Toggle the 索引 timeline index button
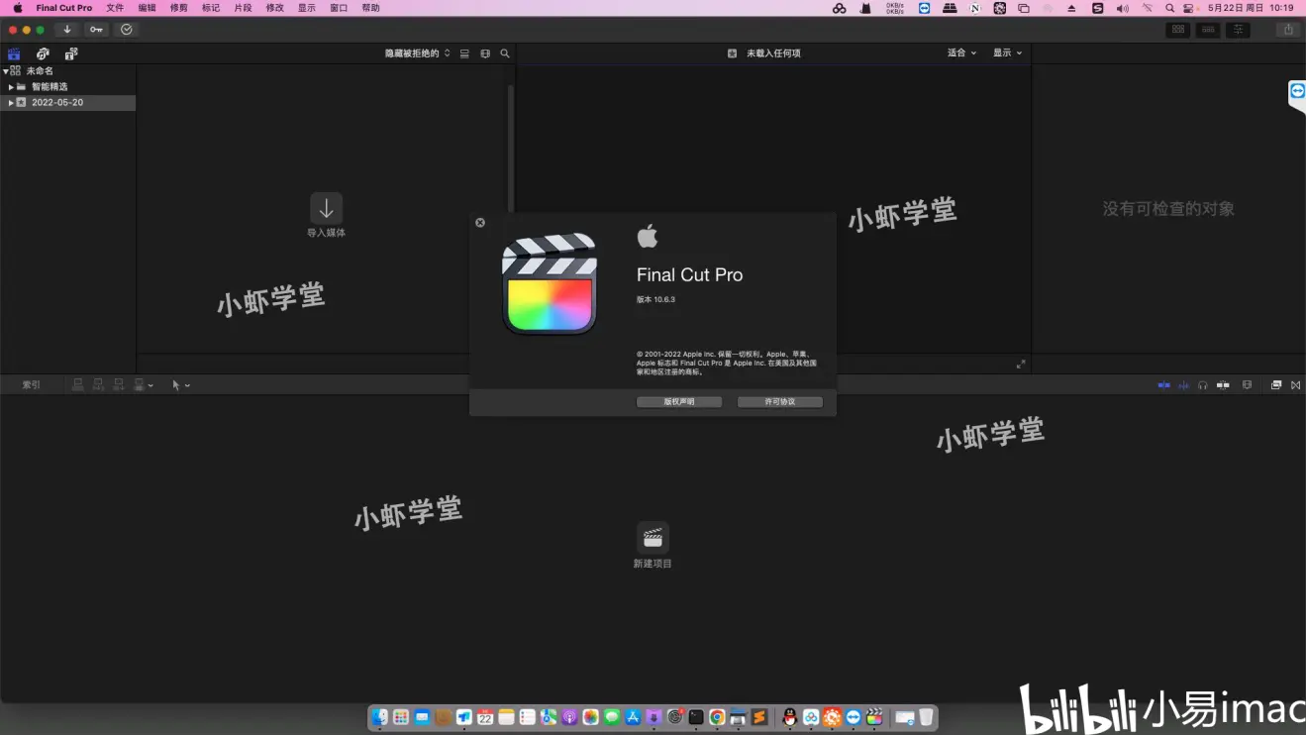The width and height of the screenshot is (1306, 735). (32, 385)
